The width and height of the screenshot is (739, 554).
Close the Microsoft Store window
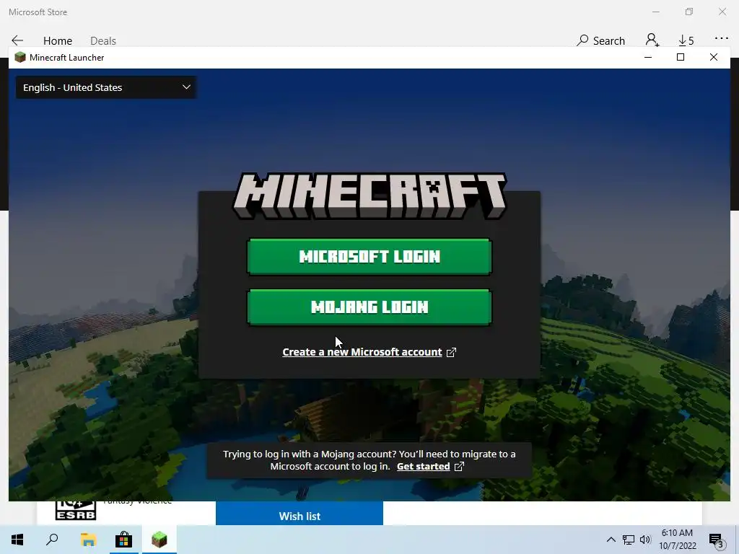pyautogui.click(x=722, y=12)
